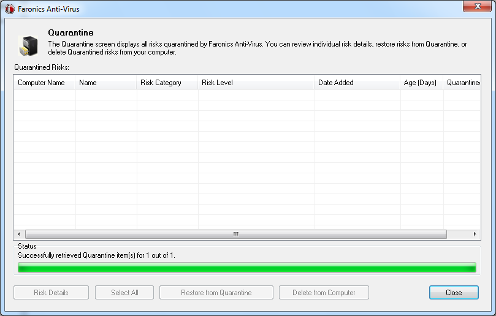
Task: Sort by Name column header
Action: coord(105,83)
